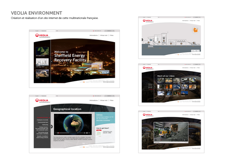
Task: Click volume icon on yellow loader video player
Action: pos(186,140)
